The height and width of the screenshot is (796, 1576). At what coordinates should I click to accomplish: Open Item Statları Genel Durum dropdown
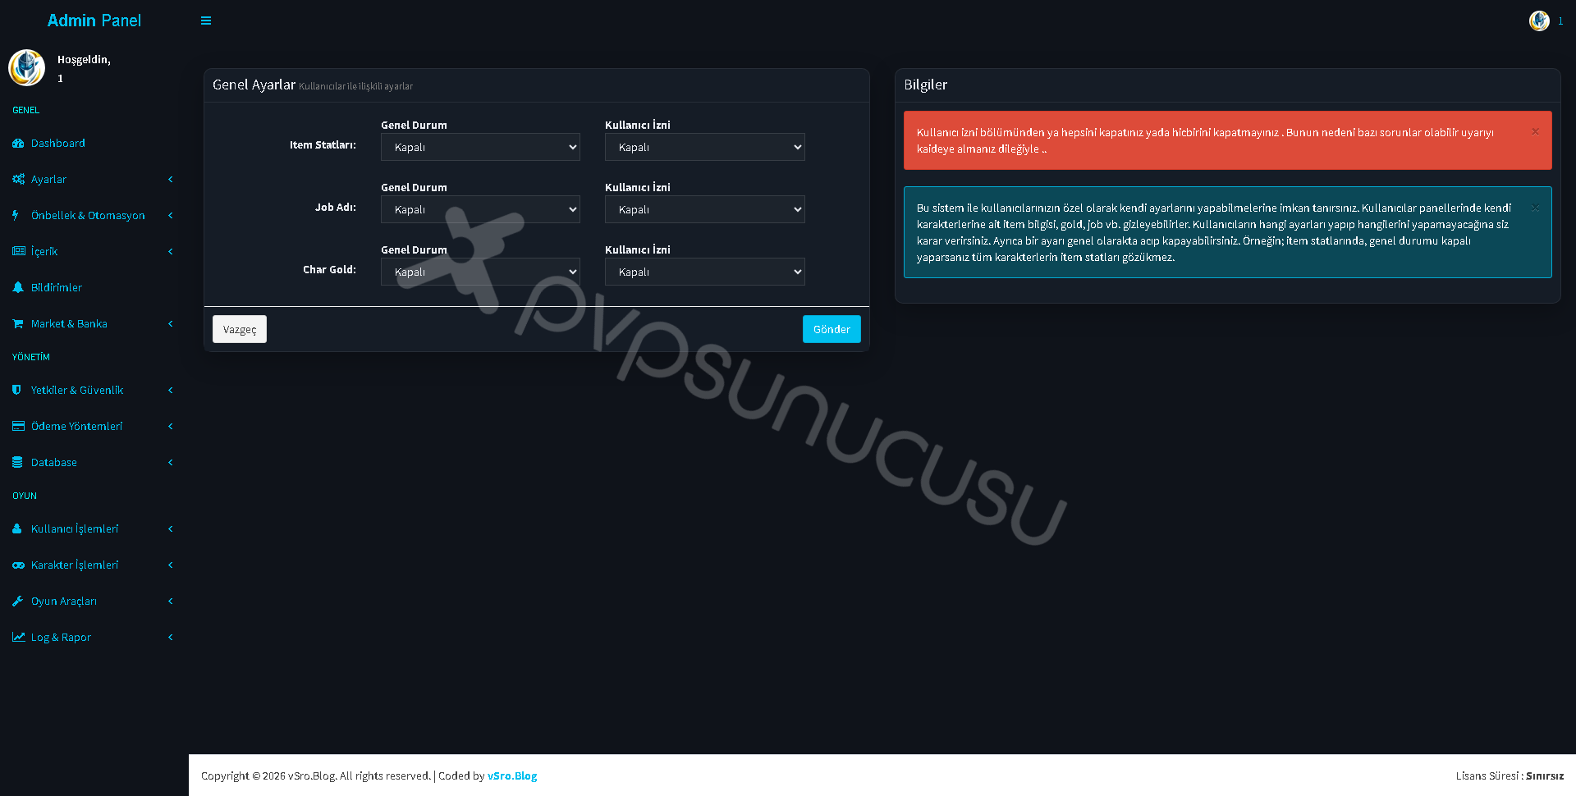(480, 147)
